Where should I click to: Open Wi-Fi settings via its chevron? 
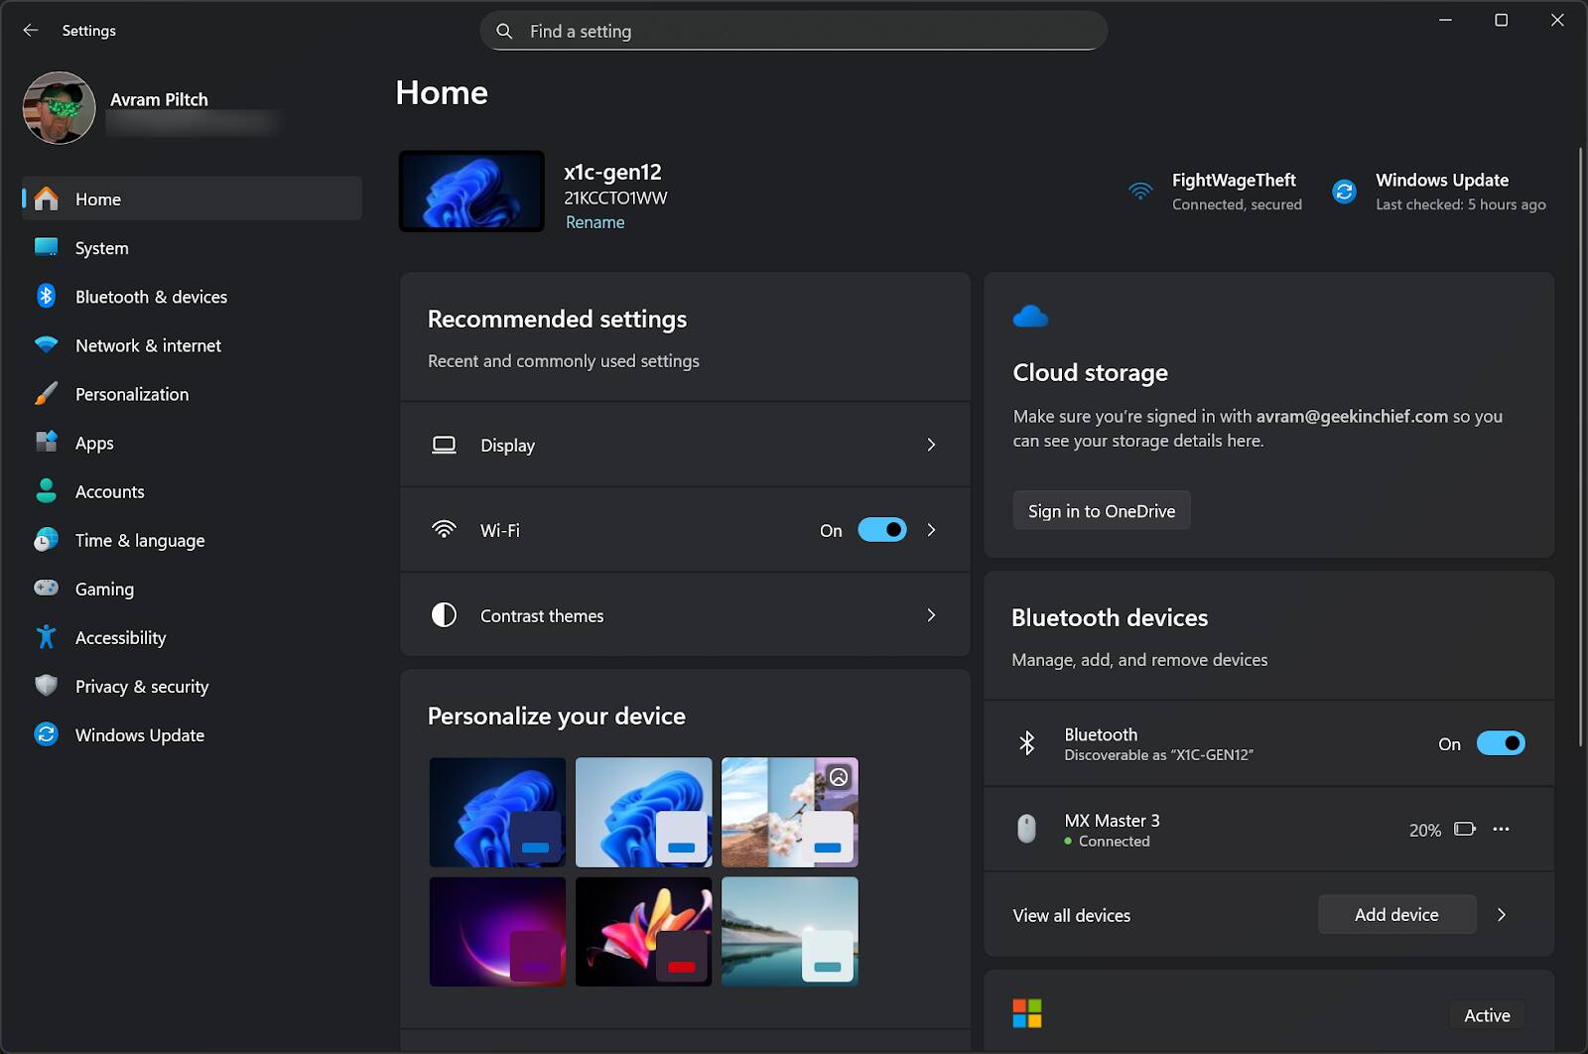click(931, 530)
